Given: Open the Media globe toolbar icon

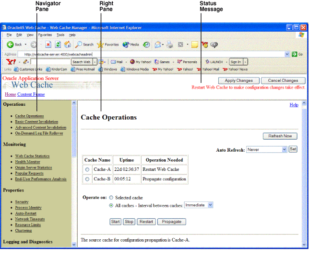Looking at the screenshot, I should point(126,45).
